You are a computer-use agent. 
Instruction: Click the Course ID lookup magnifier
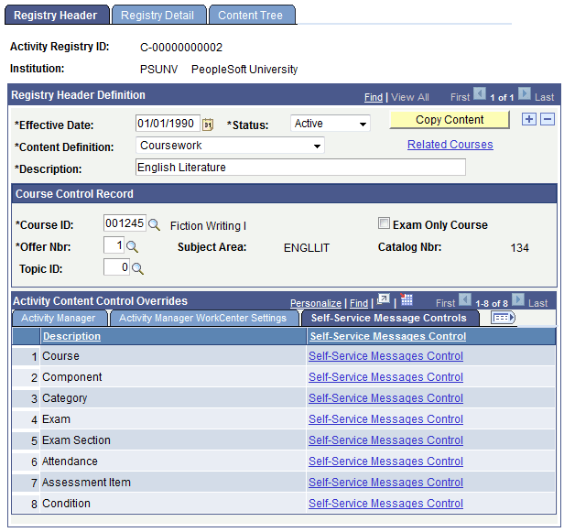click(x=155, y=225)
